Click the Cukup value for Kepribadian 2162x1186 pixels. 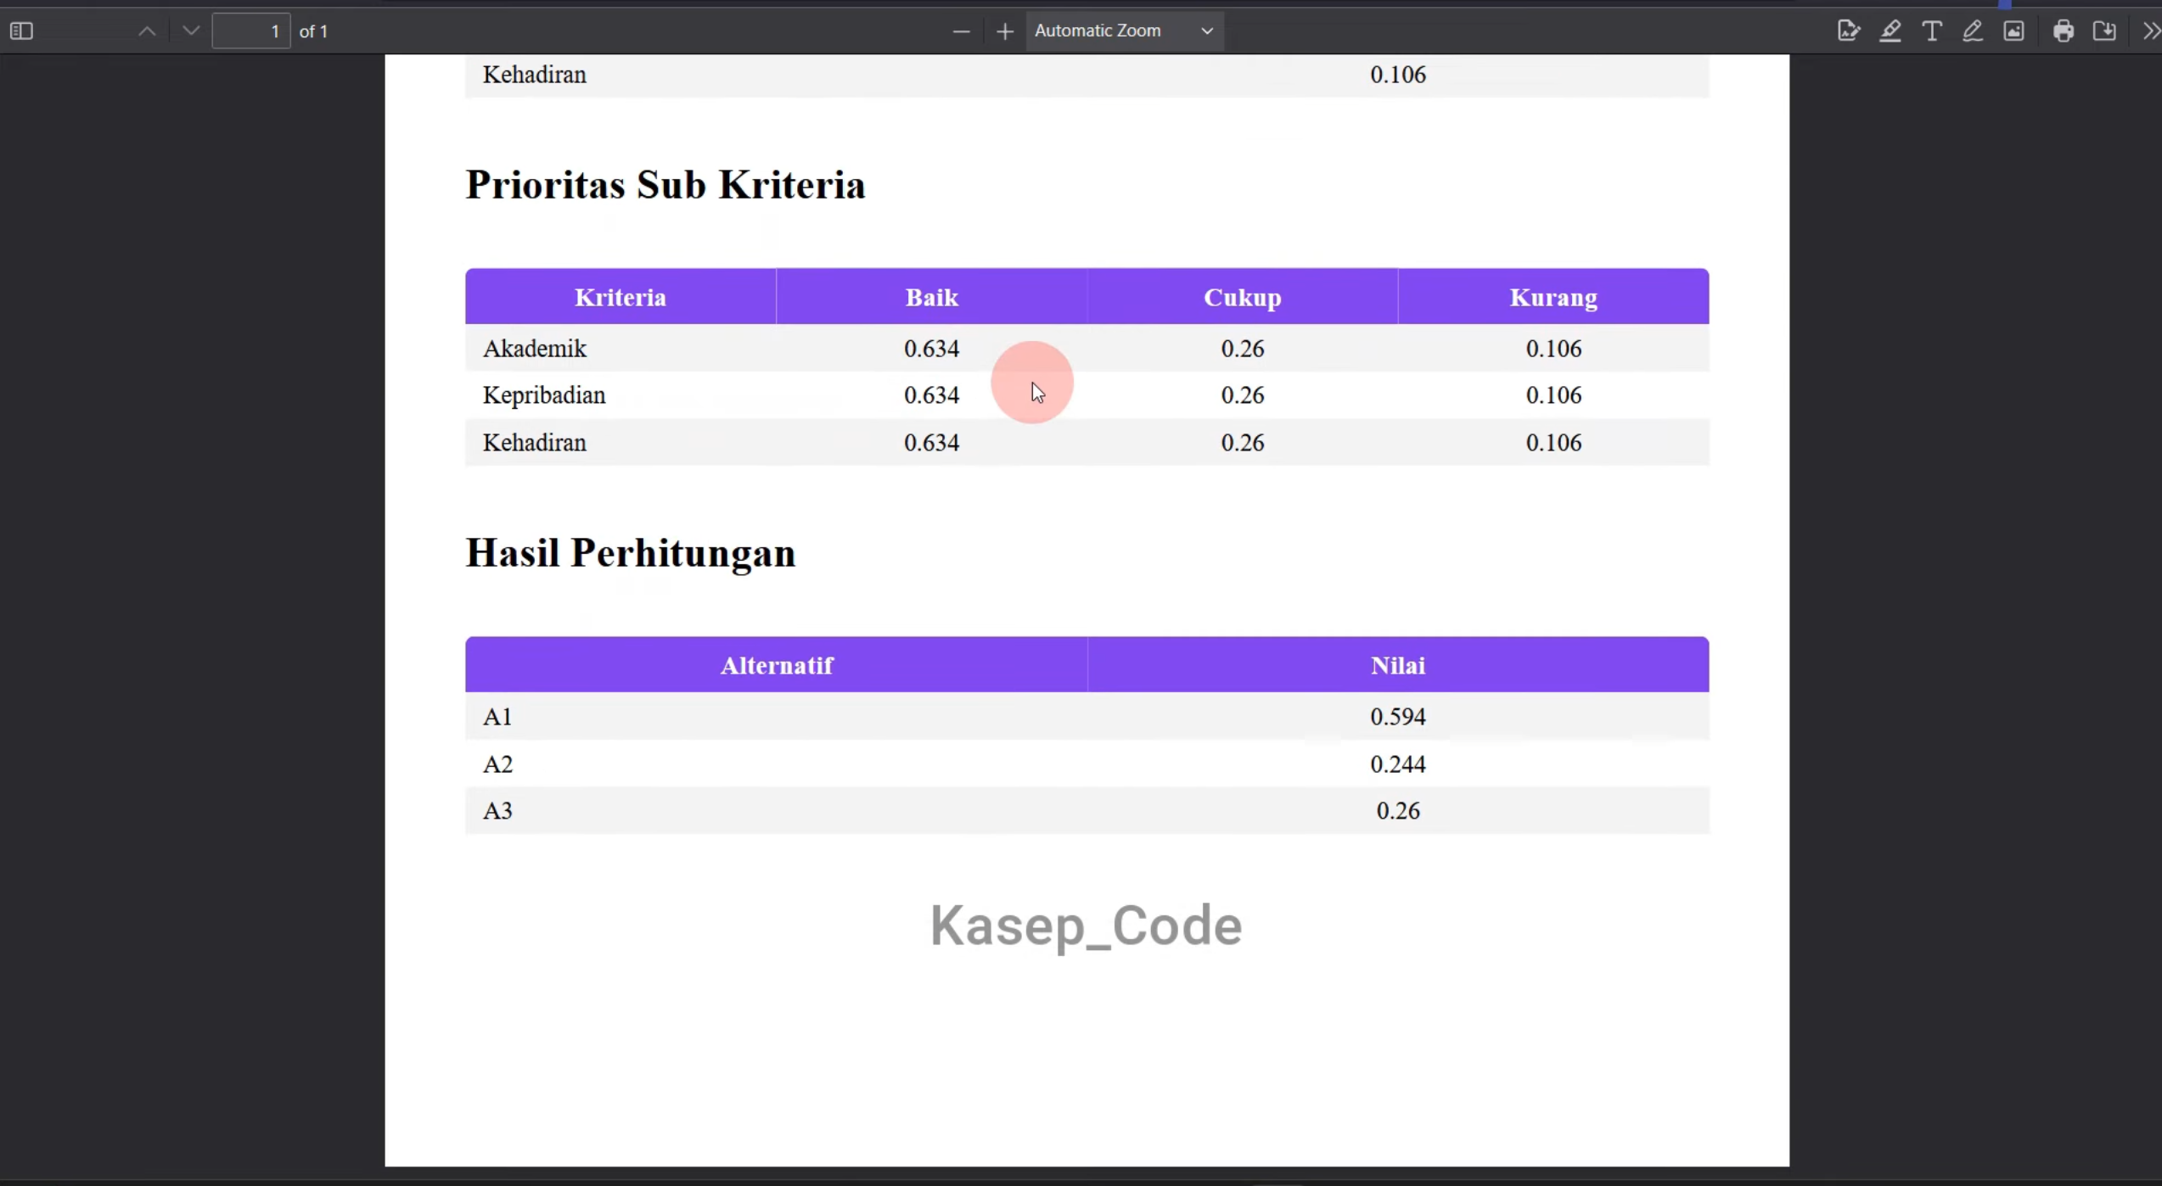pyautogui.click(x=1243, y=395)
